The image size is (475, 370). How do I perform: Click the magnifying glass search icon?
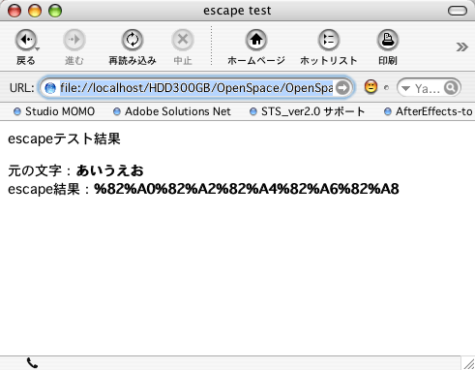click(451, 87)
